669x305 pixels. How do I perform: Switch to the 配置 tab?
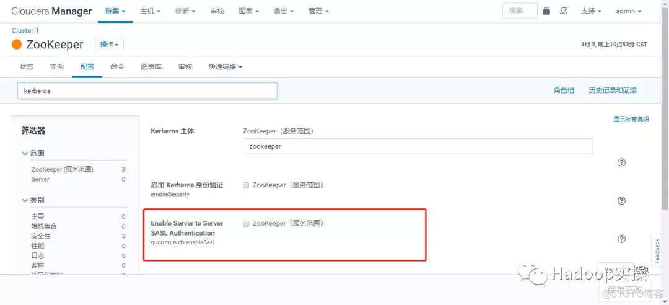pyautogui.click(x=87, y=67)
